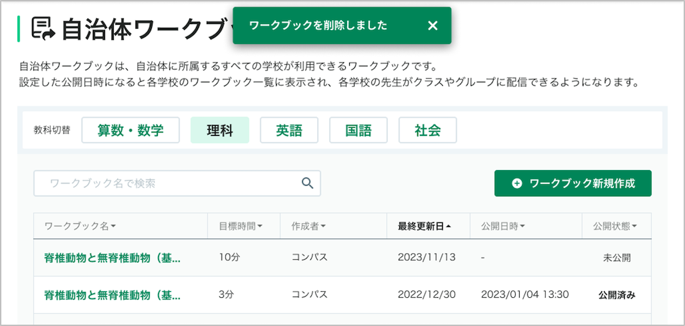Click the 教科切替 label

(x=52, y=131)
